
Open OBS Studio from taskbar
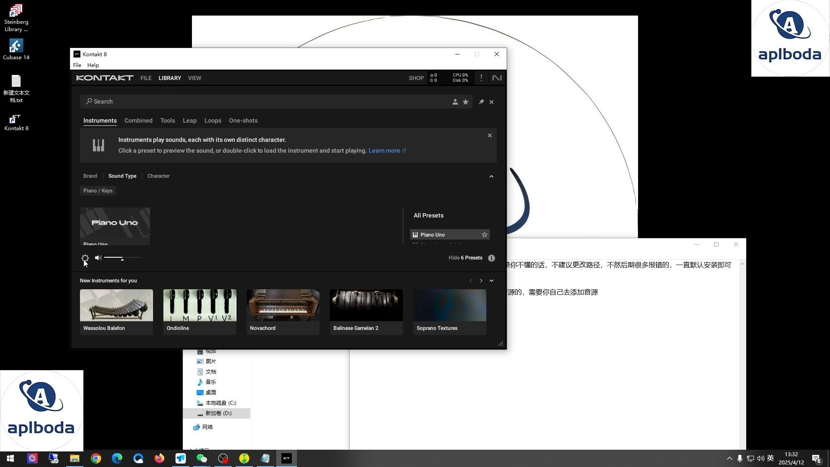tap(223, 458)
